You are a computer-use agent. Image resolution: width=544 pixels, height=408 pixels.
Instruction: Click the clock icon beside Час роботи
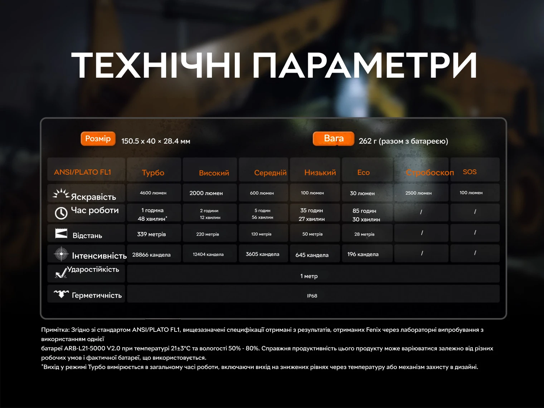(61, 213)
